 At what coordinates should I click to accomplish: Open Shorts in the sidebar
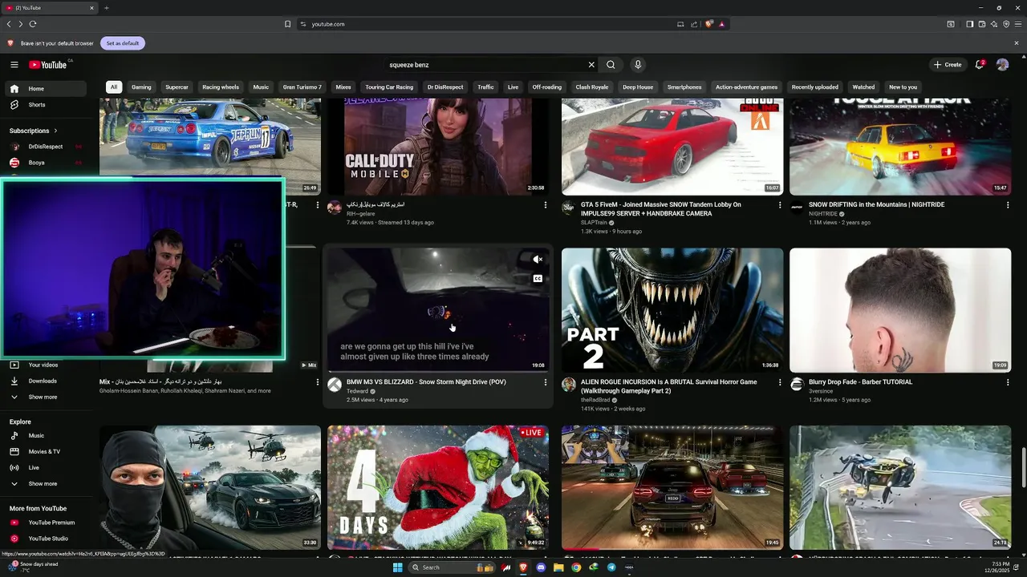[x=45, y=105]
